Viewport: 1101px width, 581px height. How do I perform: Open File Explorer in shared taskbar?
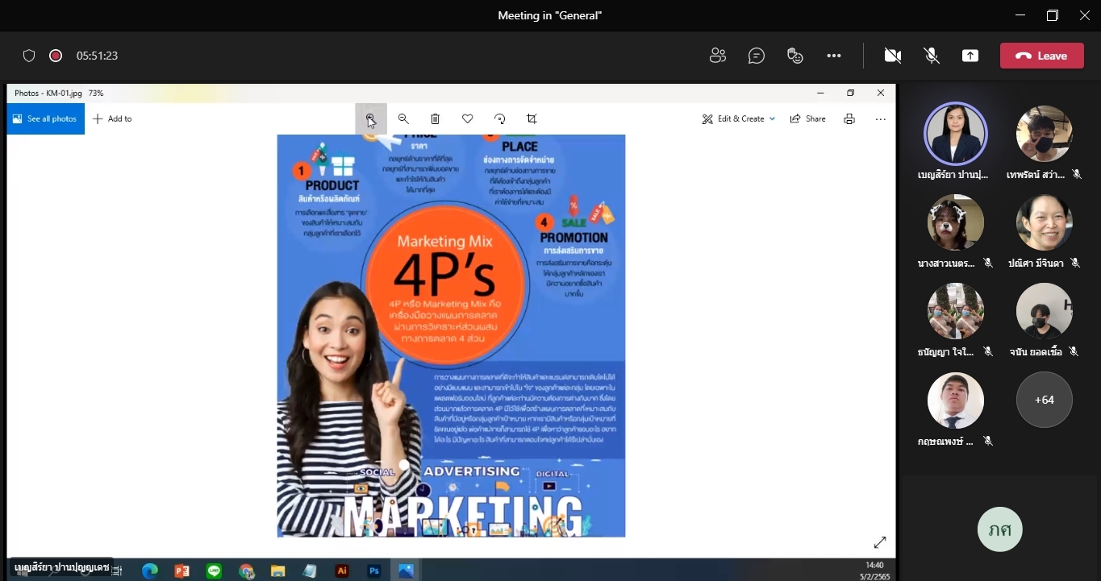coord(277,571)
